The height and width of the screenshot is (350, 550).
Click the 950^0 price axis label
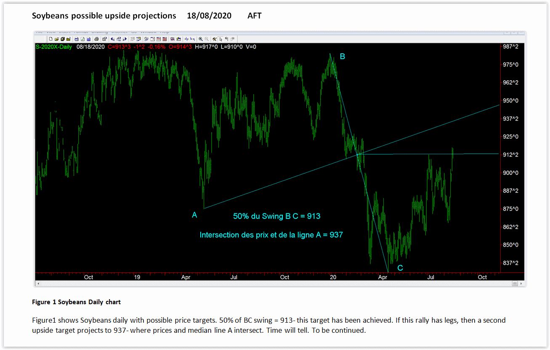pos(511,101)
